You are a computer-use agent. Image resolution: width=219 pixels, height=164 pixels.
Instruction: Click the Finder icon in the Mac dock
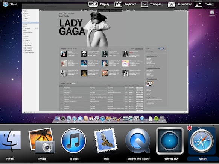[58, 119]
